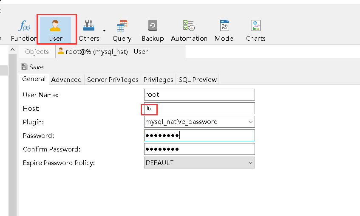This screenshot has height=216, width=360.
Task: Select the Objects tab
Action: 37,52
